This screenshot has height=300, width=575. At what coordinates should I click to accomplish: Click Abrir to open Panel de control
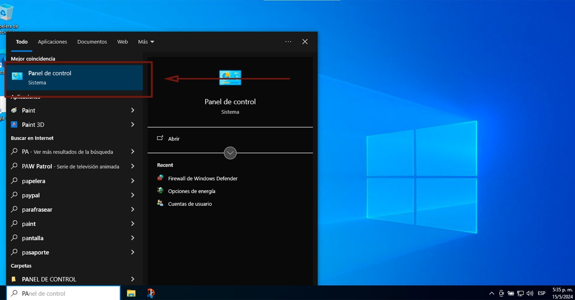173,139
